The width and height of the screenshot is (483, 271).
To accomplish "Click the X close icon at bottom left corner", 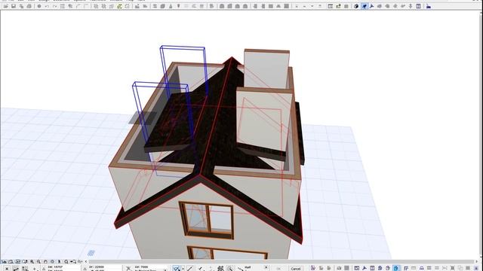I will click(x=7, y=269).
